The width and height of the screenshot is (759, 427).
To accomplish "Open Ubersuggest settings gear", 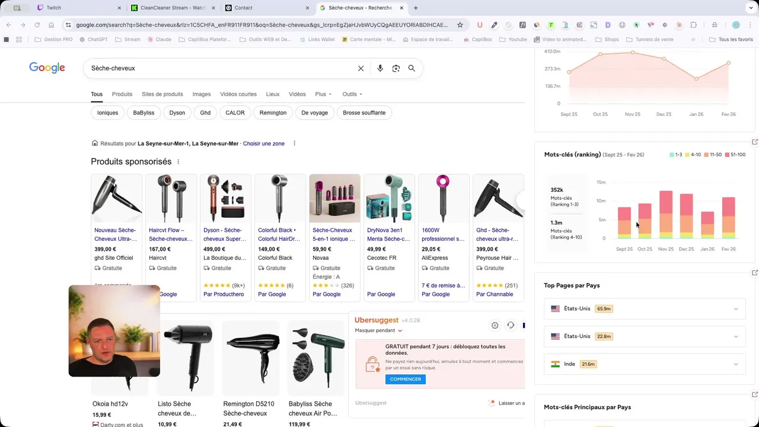I will 495,325.
